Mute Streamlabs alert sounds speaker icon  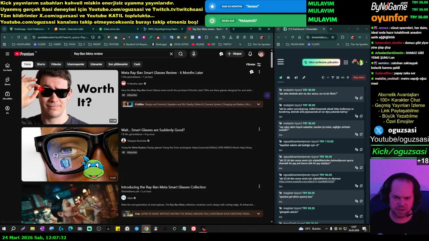(x=342, y=78)
